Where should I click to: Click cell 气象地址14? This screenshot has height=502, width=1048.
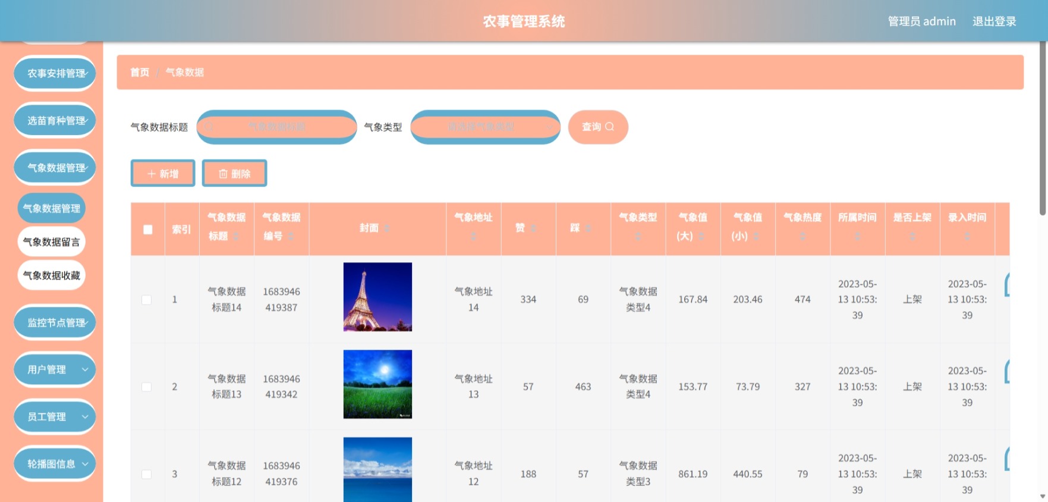pos(474,299)
